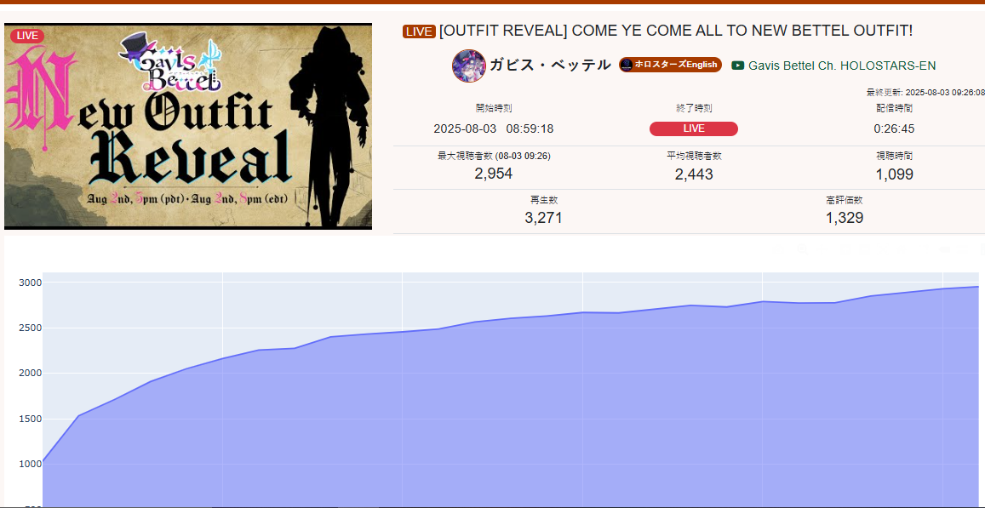Select the ホロスターズEnglish group badge
The image size is (985, 508).
pos(670,65)
